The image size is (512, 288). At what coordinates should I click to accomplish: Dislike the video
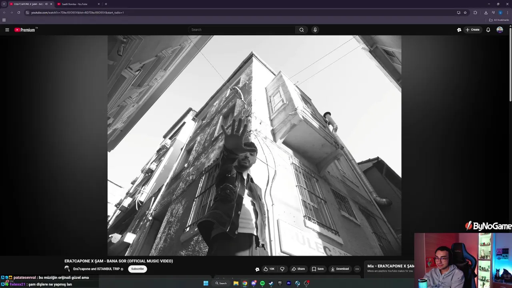coord(282,269)
